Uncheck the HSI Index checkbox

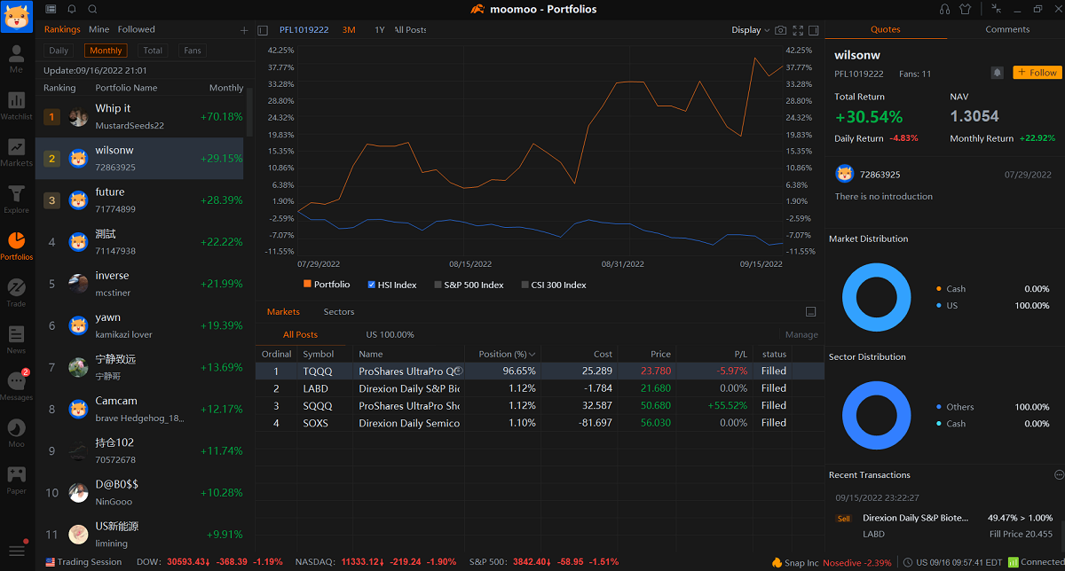coord(372,285)
